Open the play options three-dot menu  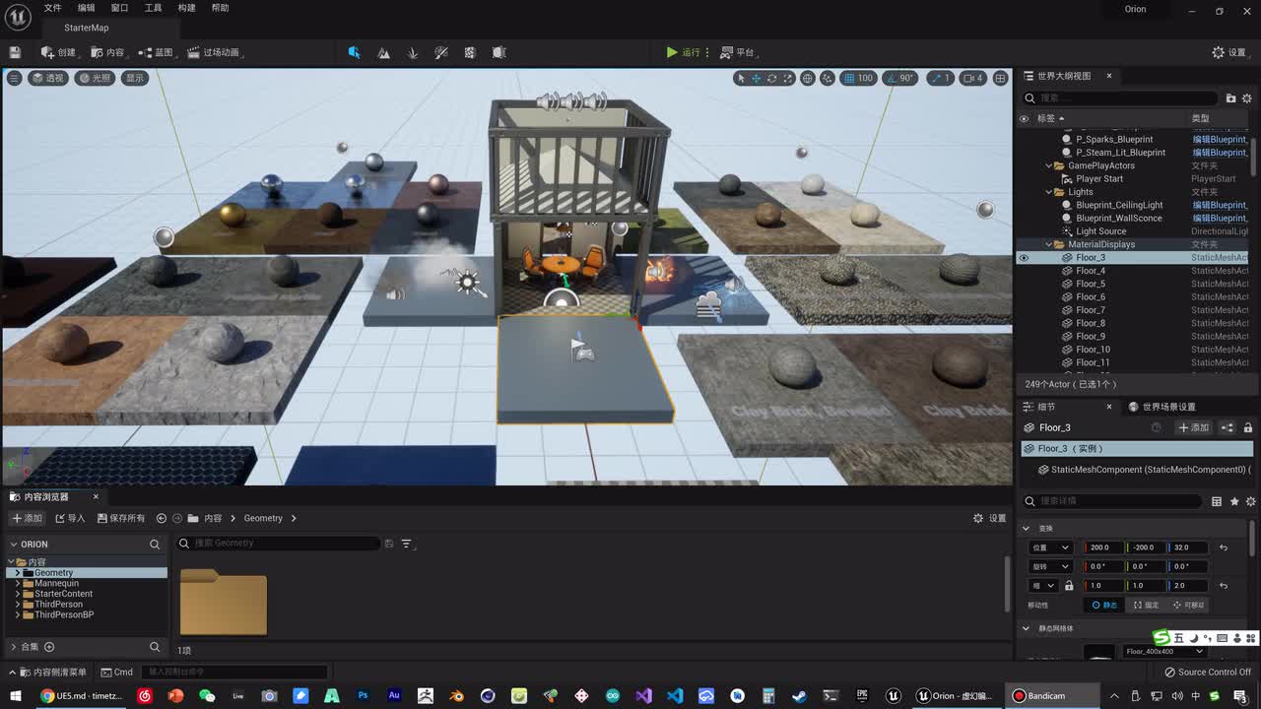click(707, 52)
